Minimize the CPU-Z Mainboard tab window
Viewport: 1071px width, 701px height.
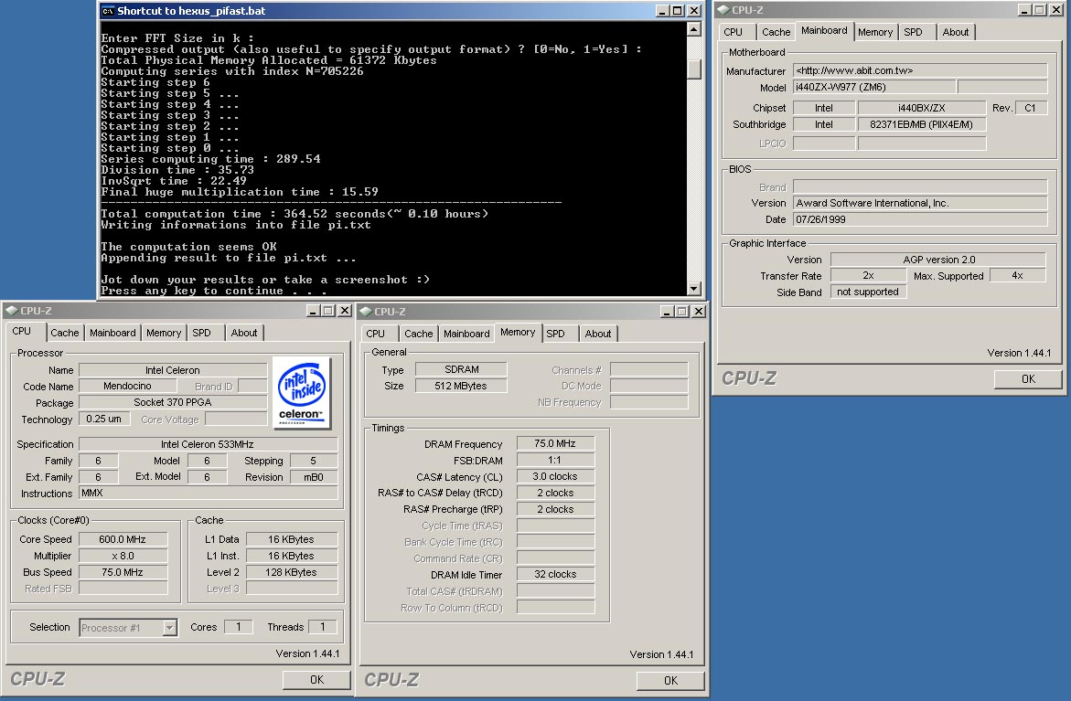pos(1023,9)
